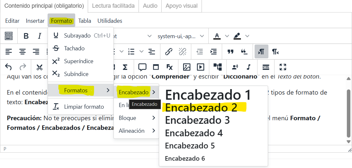The width and height of the screenshot is (352, 168).
Task: Decrease indent with the outdent icon
Action: click(200, 52)
